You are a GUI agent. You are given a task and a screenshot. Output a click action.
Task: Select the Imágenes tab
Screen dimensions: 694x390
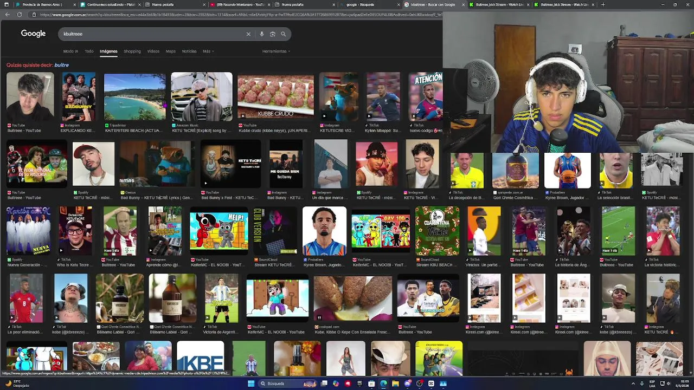click(108, 51)
